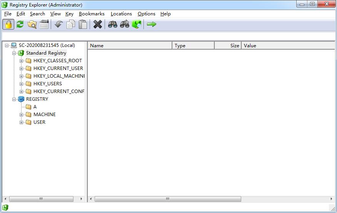Open the Bookmarks menu
This screenshot has height=213, width=337.
[92, 14]
